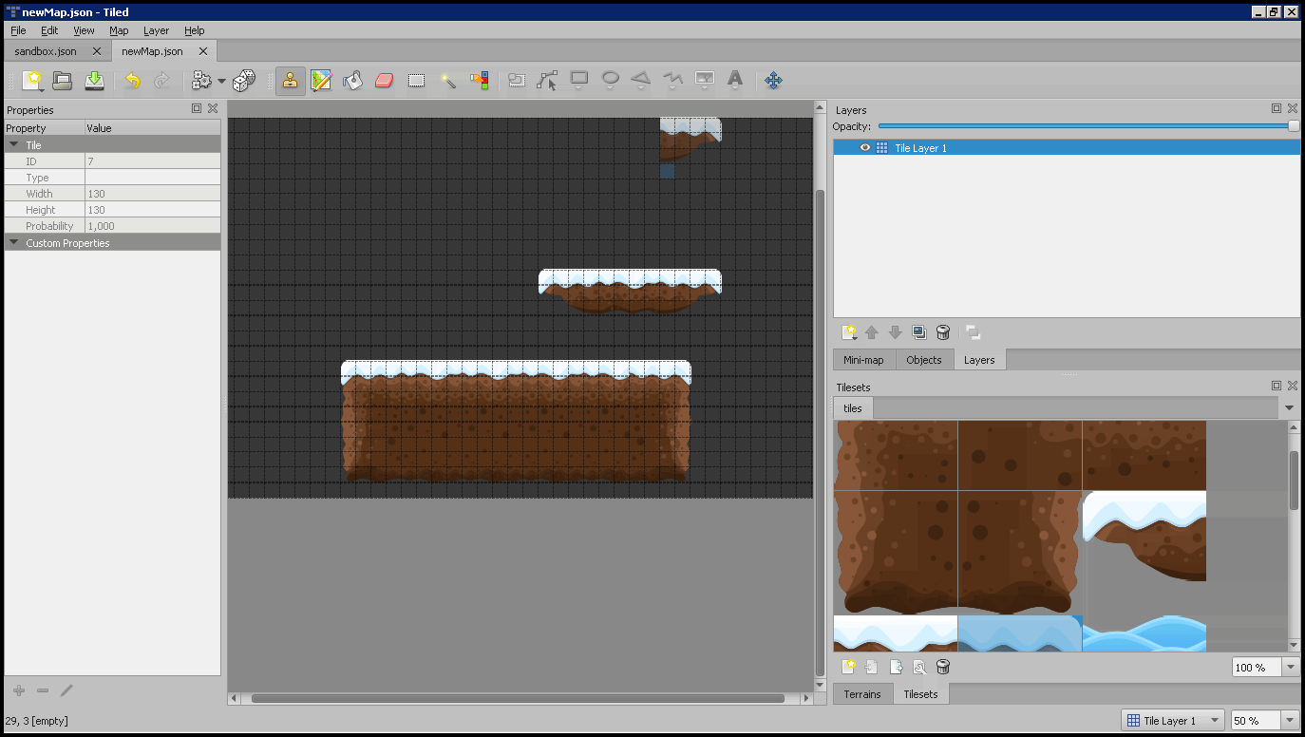This screenshot has height=737, width=1305.
Task: Select the Select Objects tool
Action: tap(516, 81)
